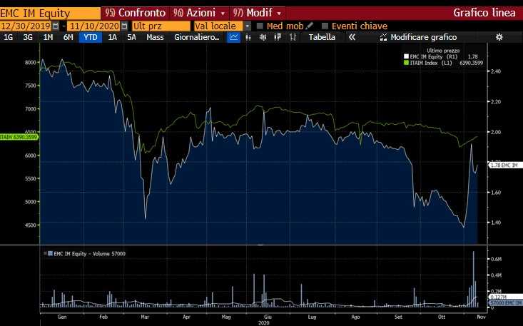Viewport: 523px width, 326px height.
Task: Select the 3G range tab
Action: pyautogui.click(x=28, y=37)
